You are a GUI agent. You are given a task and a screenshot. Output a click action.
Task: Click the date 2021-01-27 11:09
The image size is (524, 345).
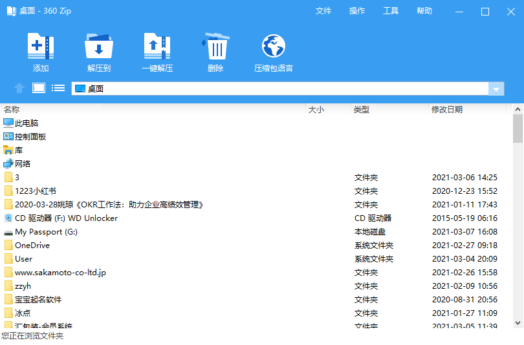(x=464, y=313)
